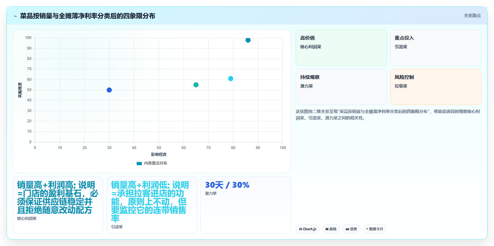494x246 pixels.
Task: Click the 销量高+利润低 description card
Action: pyautogui.click(x=152, y=204)
